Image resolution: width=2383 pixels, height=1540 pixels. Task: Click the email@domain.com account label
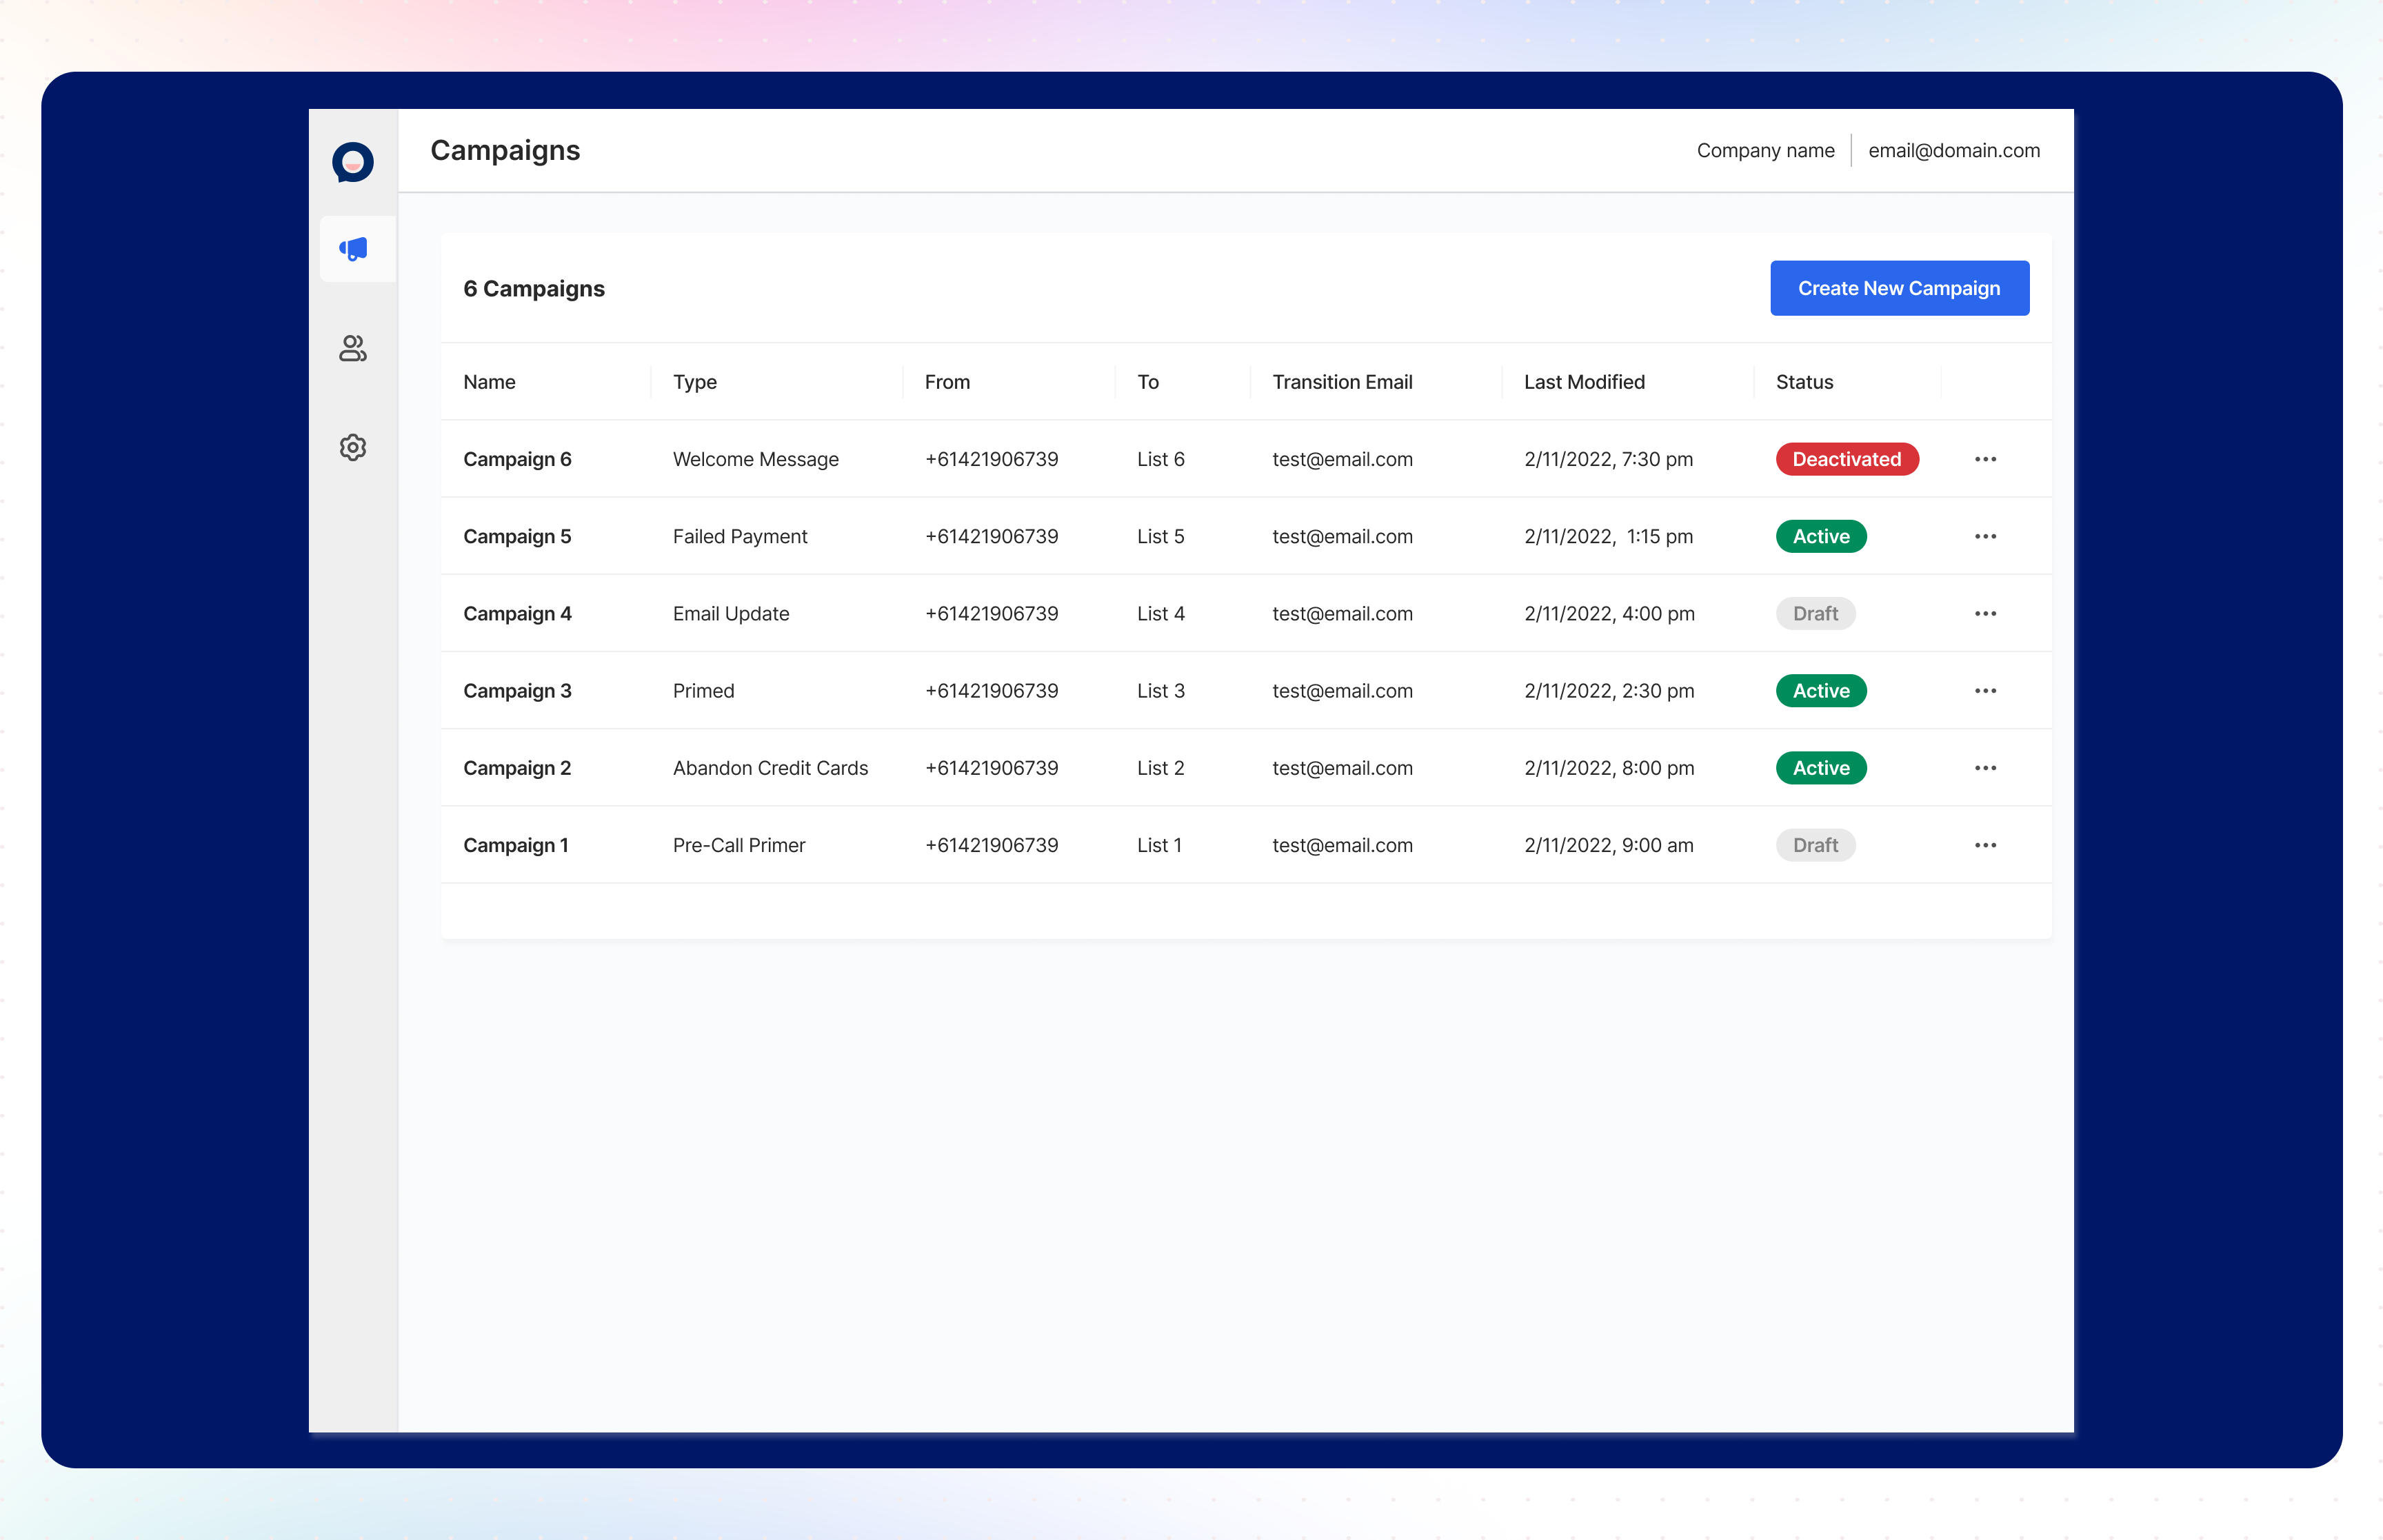(x=1953, y=151)
